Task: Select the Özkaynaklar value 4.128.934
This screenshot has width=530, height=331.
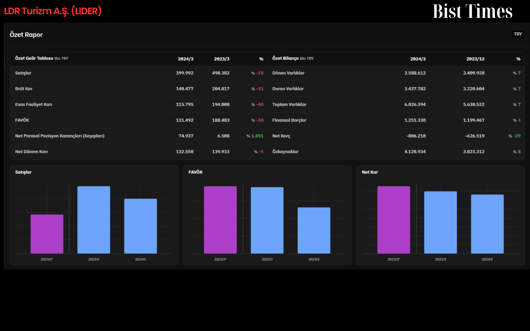Action: point(415,152)
